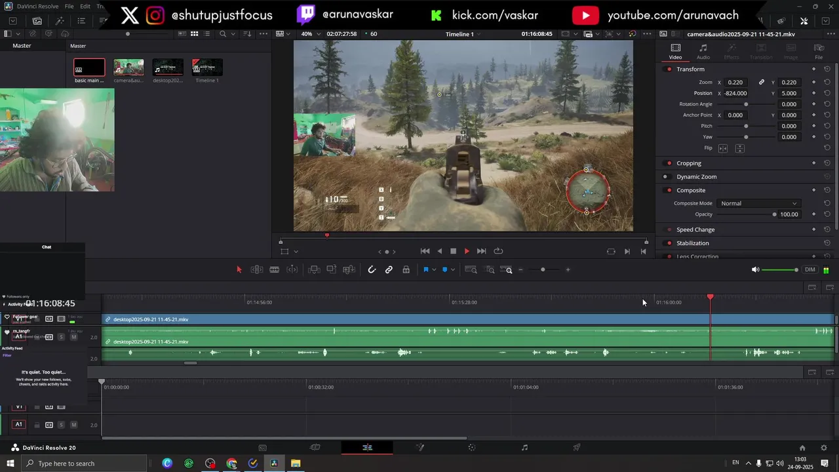This screenshot has width=839, height=472.
Task: Select the Timeline 1 thumbnail in media pool
Action: [x=207, y=68]
